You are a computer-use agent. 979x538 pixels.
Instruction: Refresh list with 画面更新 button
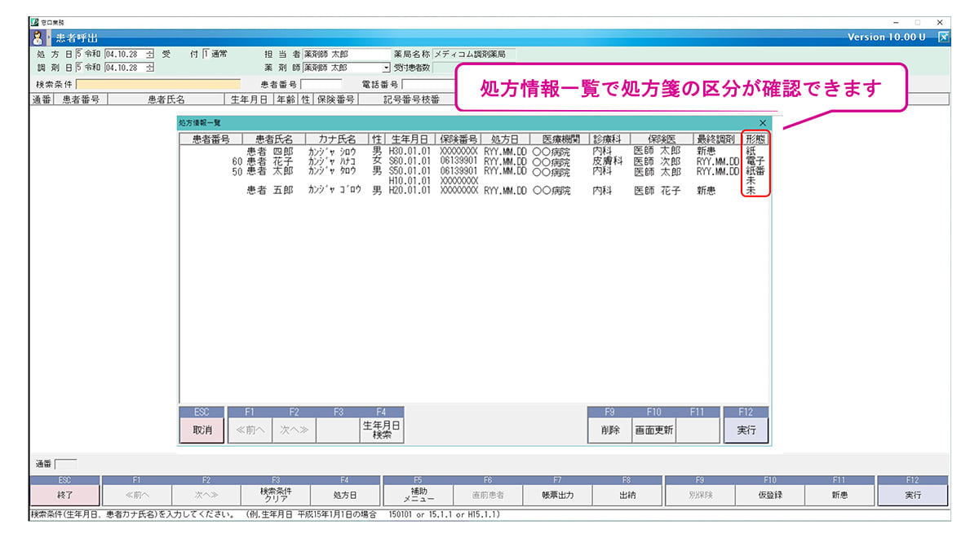point(654,430)
